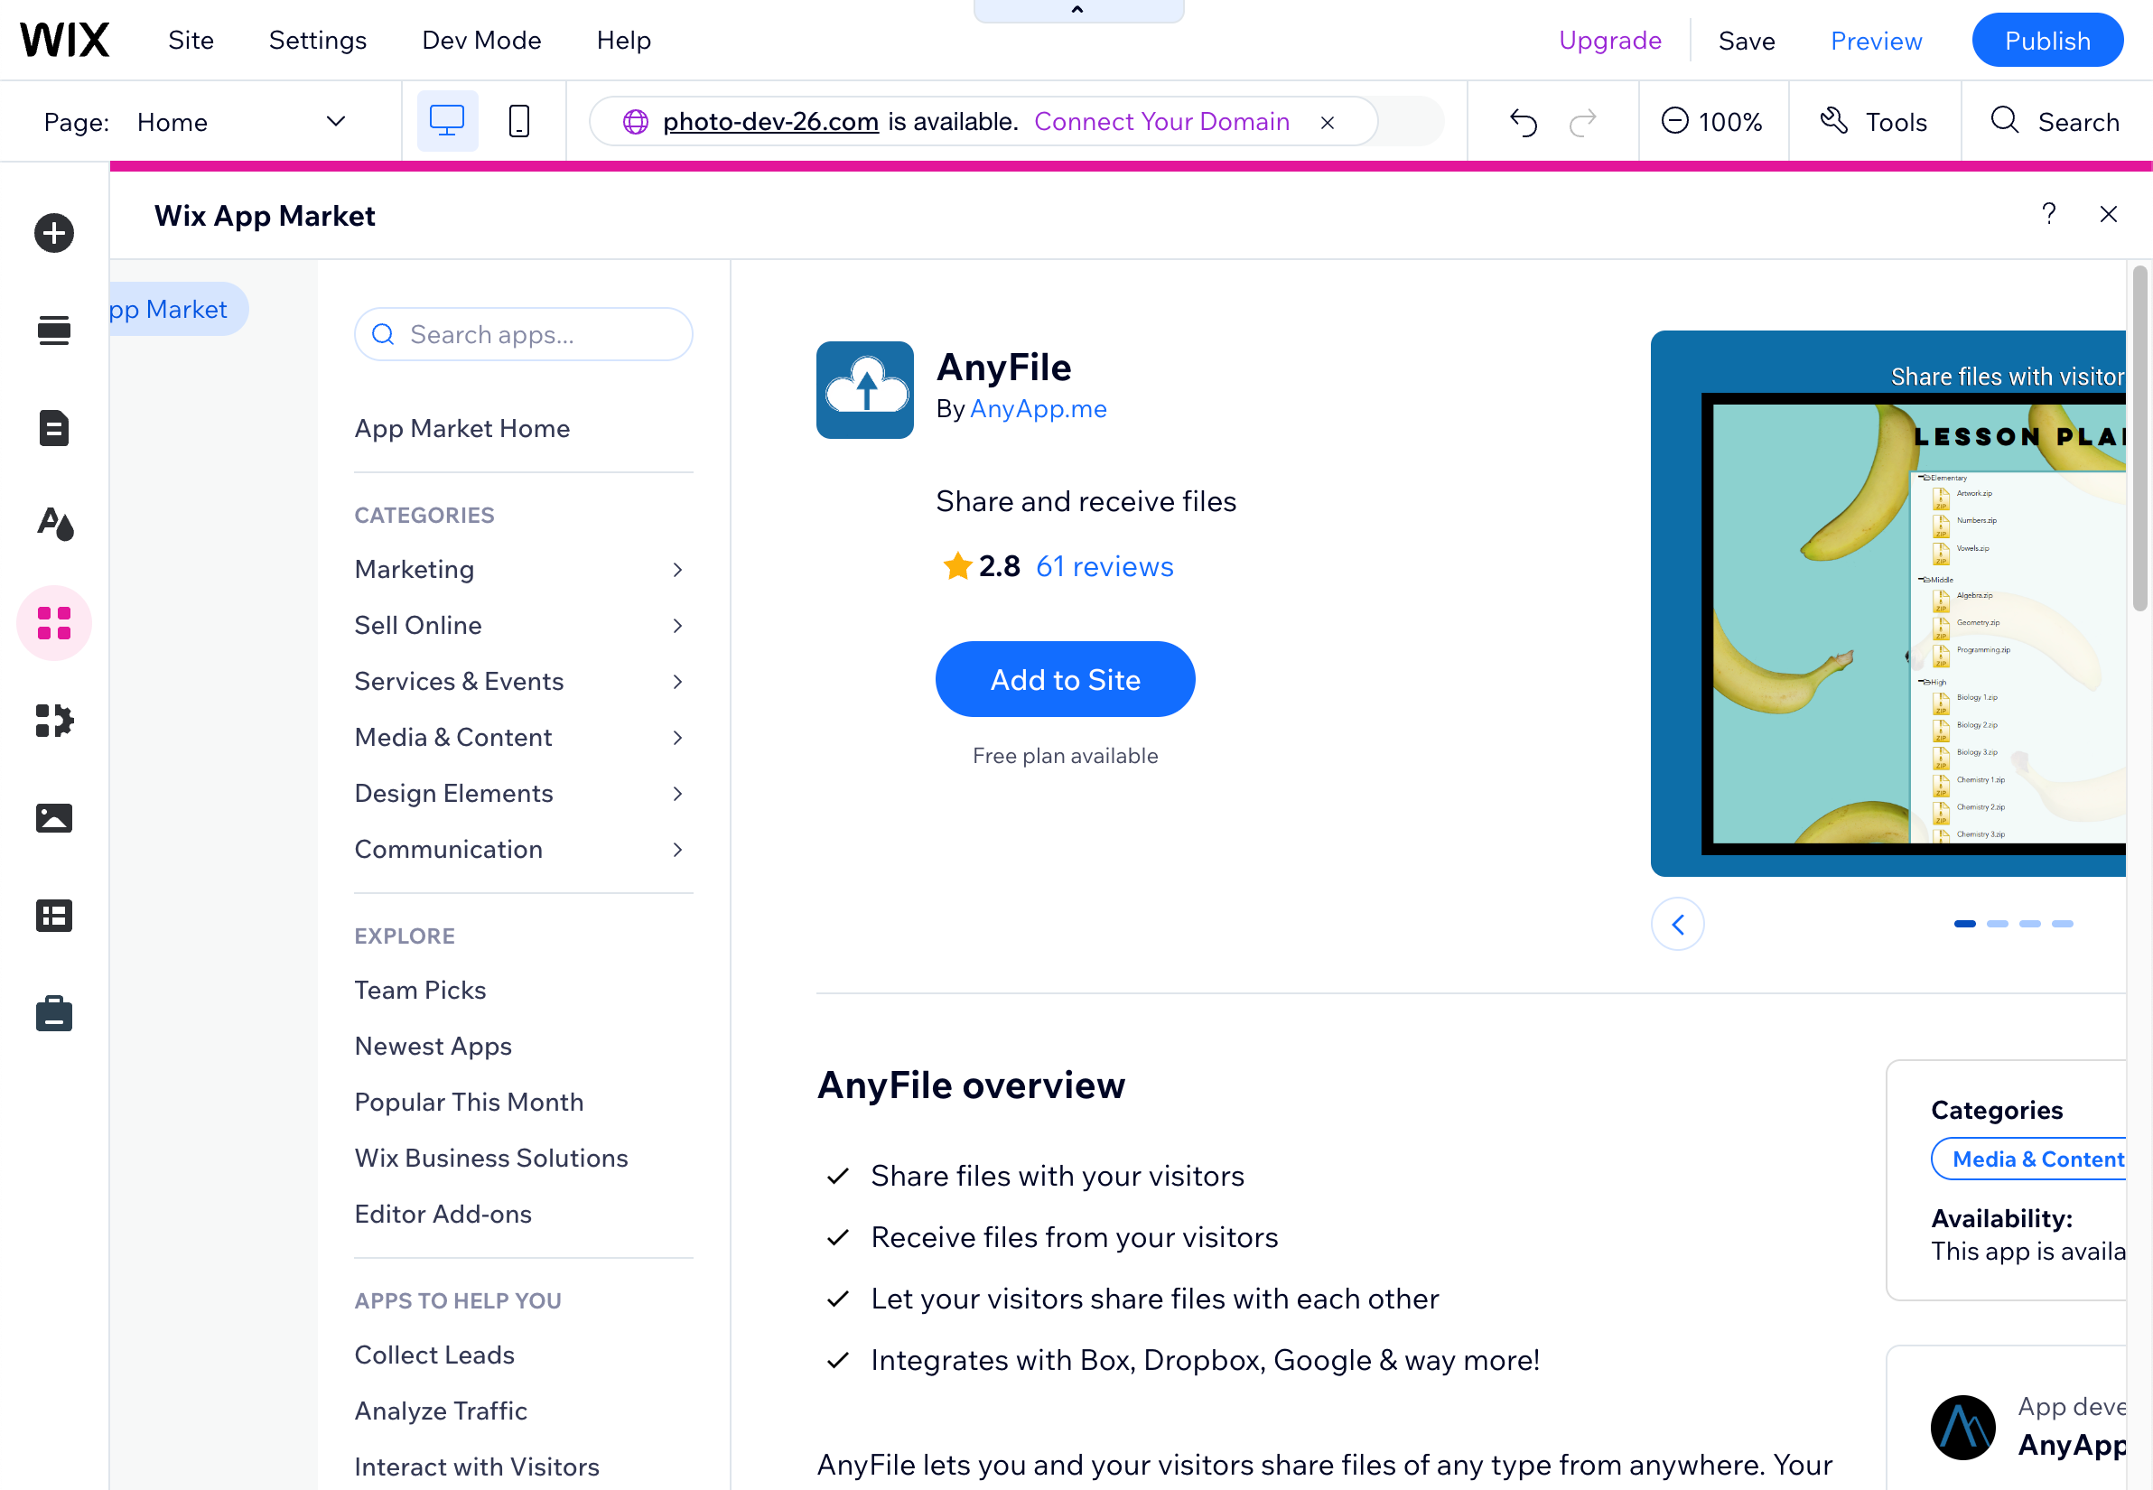Screen dimensions: 2153x1490
Task: Click the App Market grid icon
Action: (x=54, y=623)
